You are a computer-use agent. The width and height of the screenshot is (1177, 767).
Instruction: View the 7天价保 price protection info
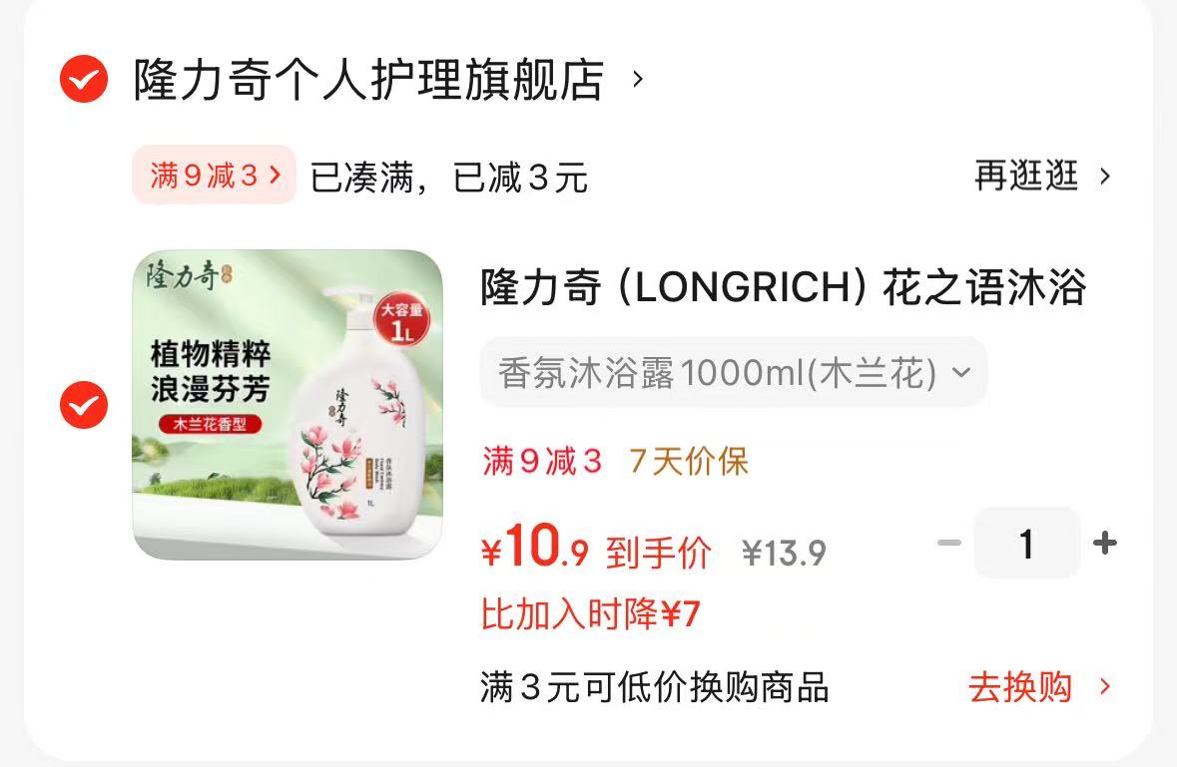click(689, 461)
